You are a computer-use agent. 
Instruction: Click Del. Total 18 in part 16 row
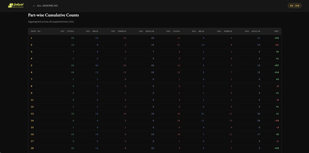click(179, 134)
